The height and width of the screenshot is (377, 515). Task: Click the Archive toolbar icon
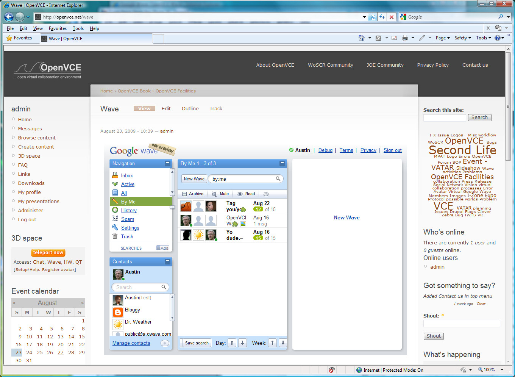[184, 194]
